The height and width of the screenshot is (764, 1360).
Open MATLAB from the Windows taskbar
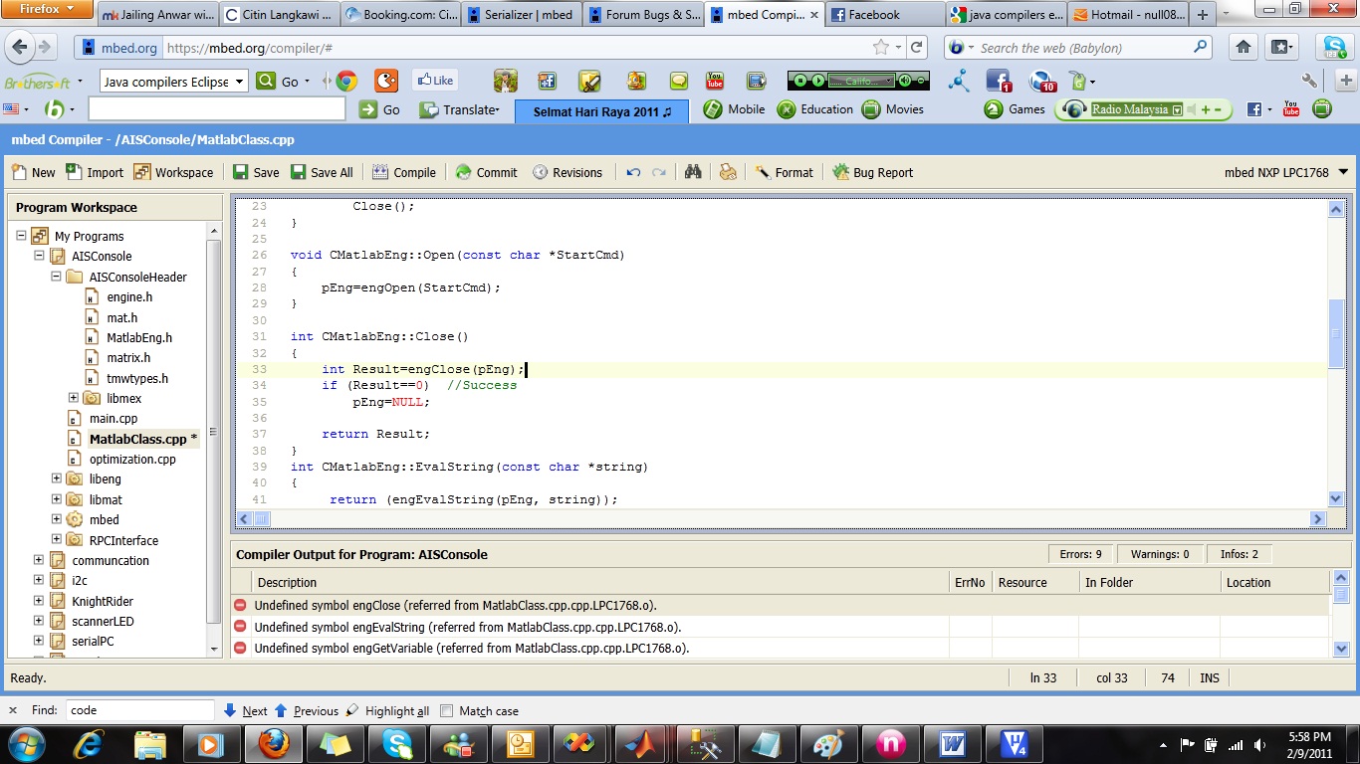point(640,743)
